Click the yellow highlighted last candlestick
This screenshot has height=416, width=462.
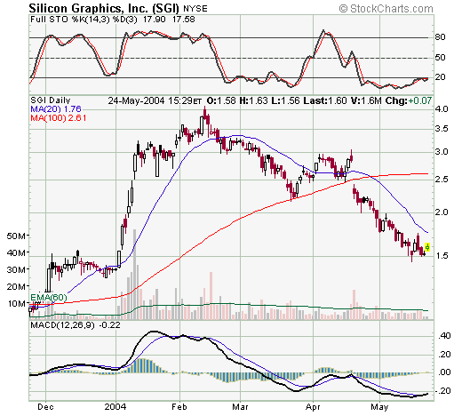[x=427, y=247]
